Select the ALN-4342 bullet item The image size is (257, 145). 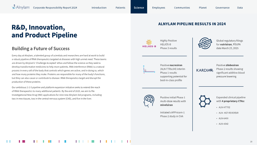(223, 124)
